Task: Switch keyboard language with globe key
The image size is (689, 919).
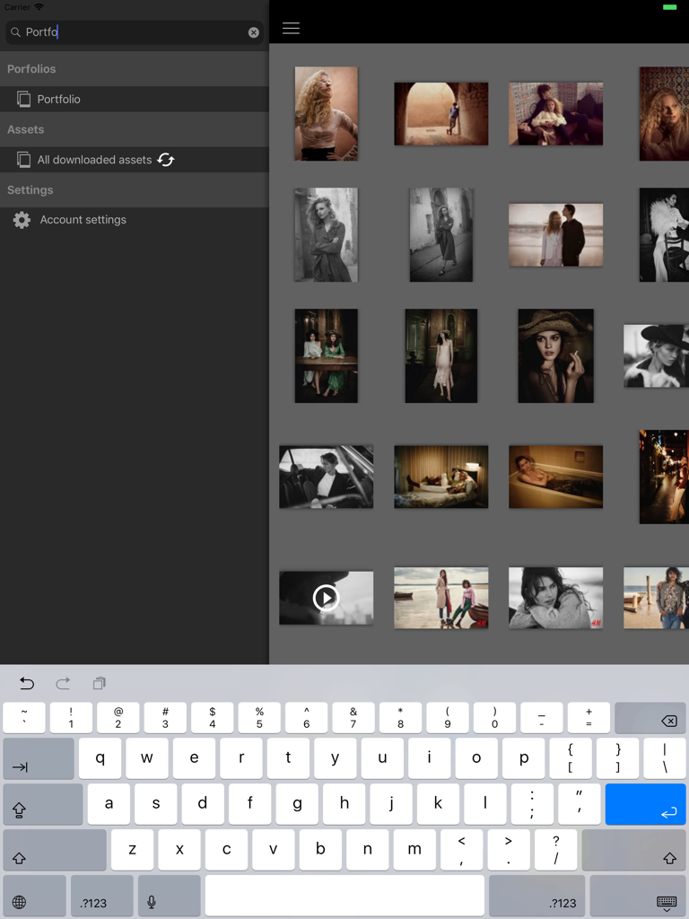Action: (x=35, y=896)
